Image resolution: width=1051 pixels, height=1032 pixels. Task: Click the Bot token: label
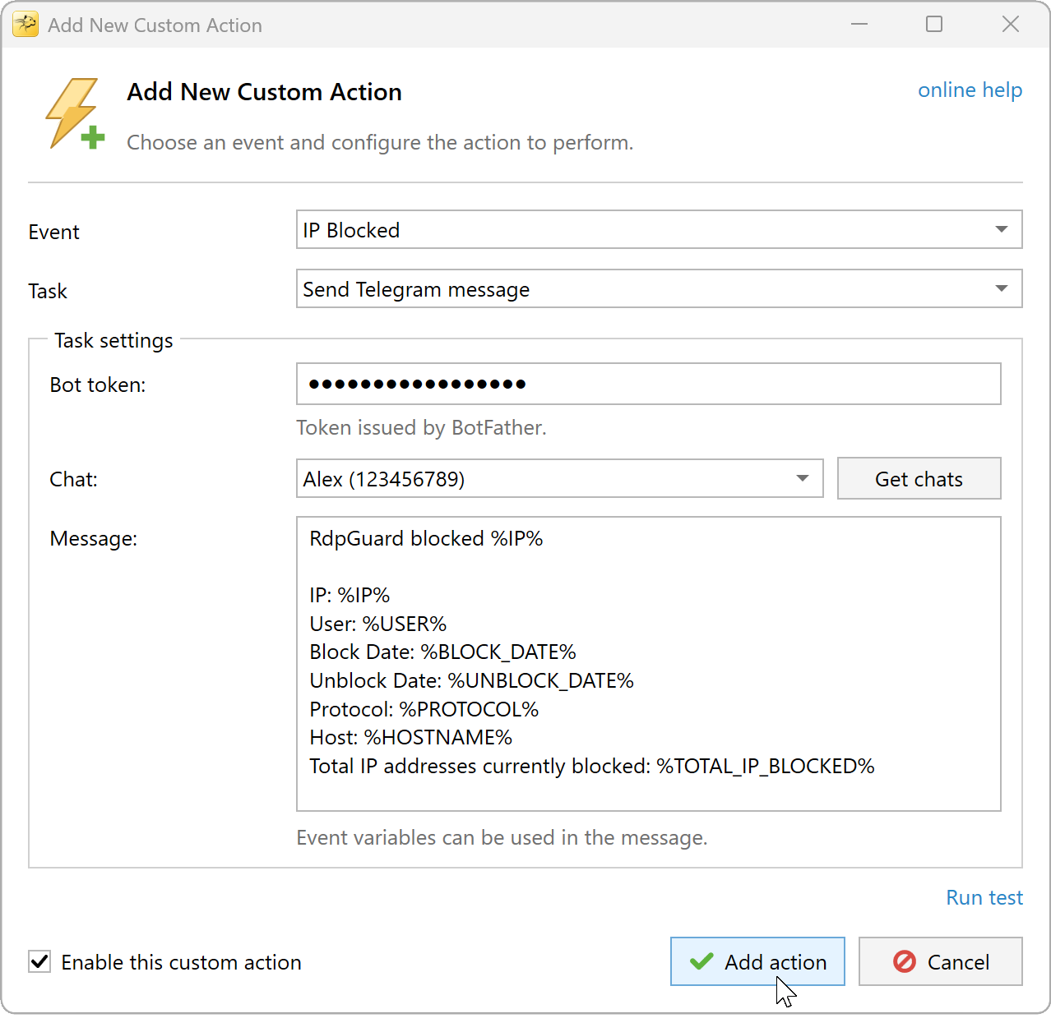(97, 385)
